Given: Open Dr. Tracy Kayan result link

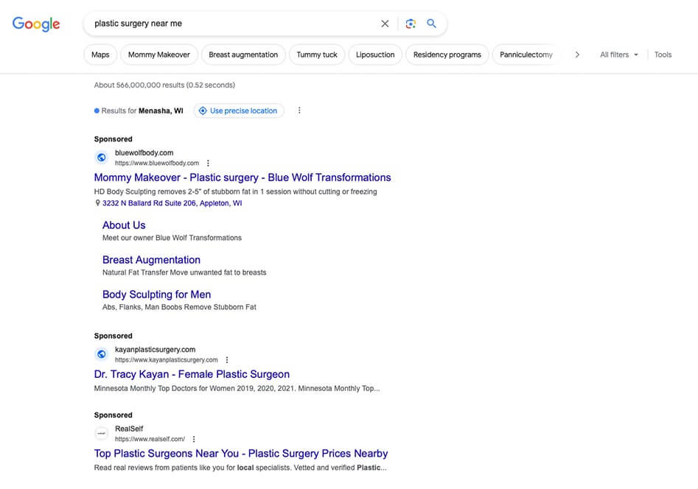Looking at the screenshot, I should coord(192,374).
